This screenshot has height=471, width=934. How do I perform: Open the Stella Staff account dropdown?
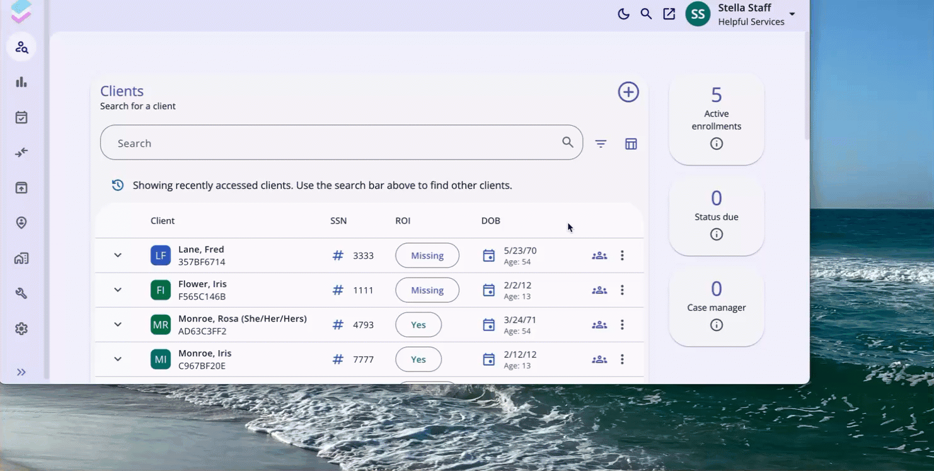pos(792,14)
